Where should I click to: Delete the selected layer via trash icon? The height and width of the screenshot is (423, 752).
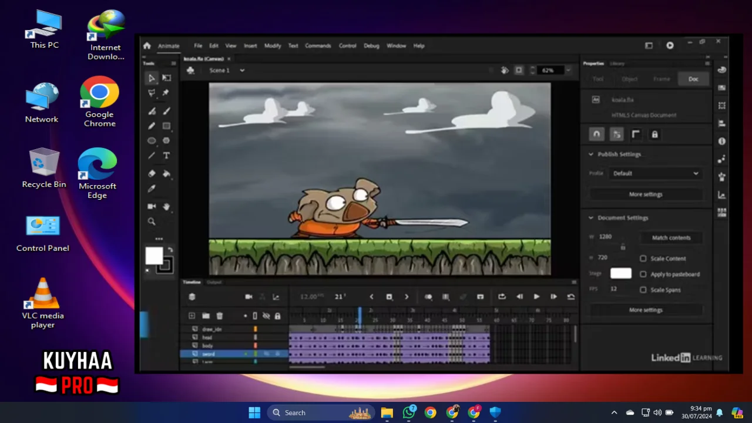click(x=220, y=316)
